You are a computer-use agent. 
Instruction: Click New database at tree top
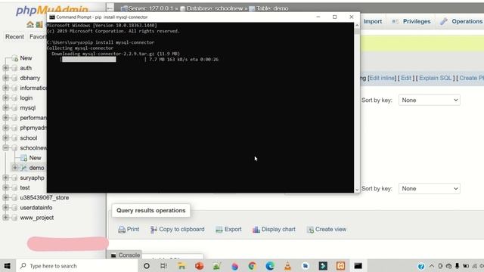point(26,58)
